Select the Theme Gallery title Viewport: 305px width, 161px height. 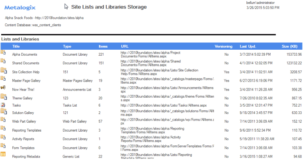pos(22,98)
